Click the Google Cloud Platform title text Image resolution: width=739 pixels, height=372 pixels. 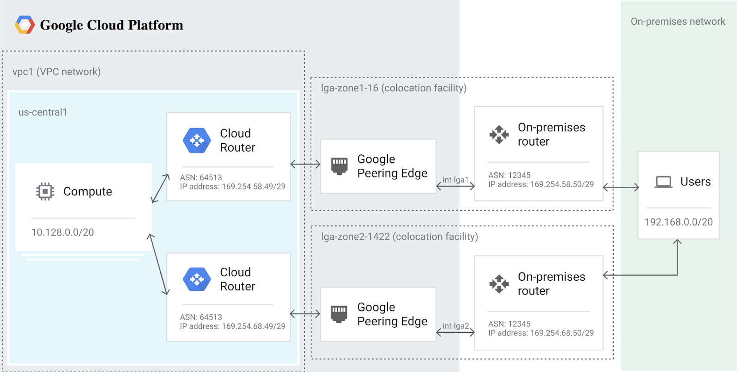pyautogui.click(x=111, y=25)
